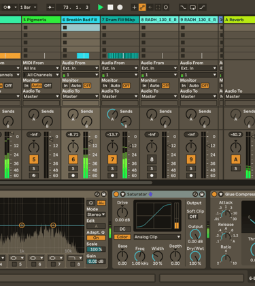Select the A Reverb return track header

[x=239, y=20]
